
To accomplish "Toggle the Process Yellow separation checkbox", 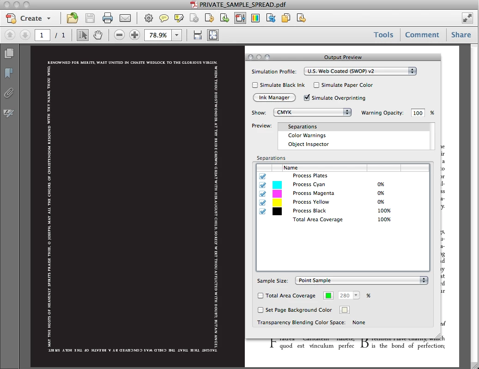I will (x=262, y=203).
